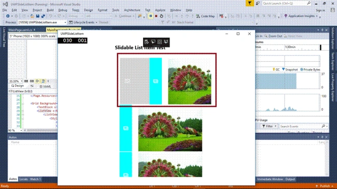Open the Architecture menu
The image size is (337, 189).
click(132, 10)
